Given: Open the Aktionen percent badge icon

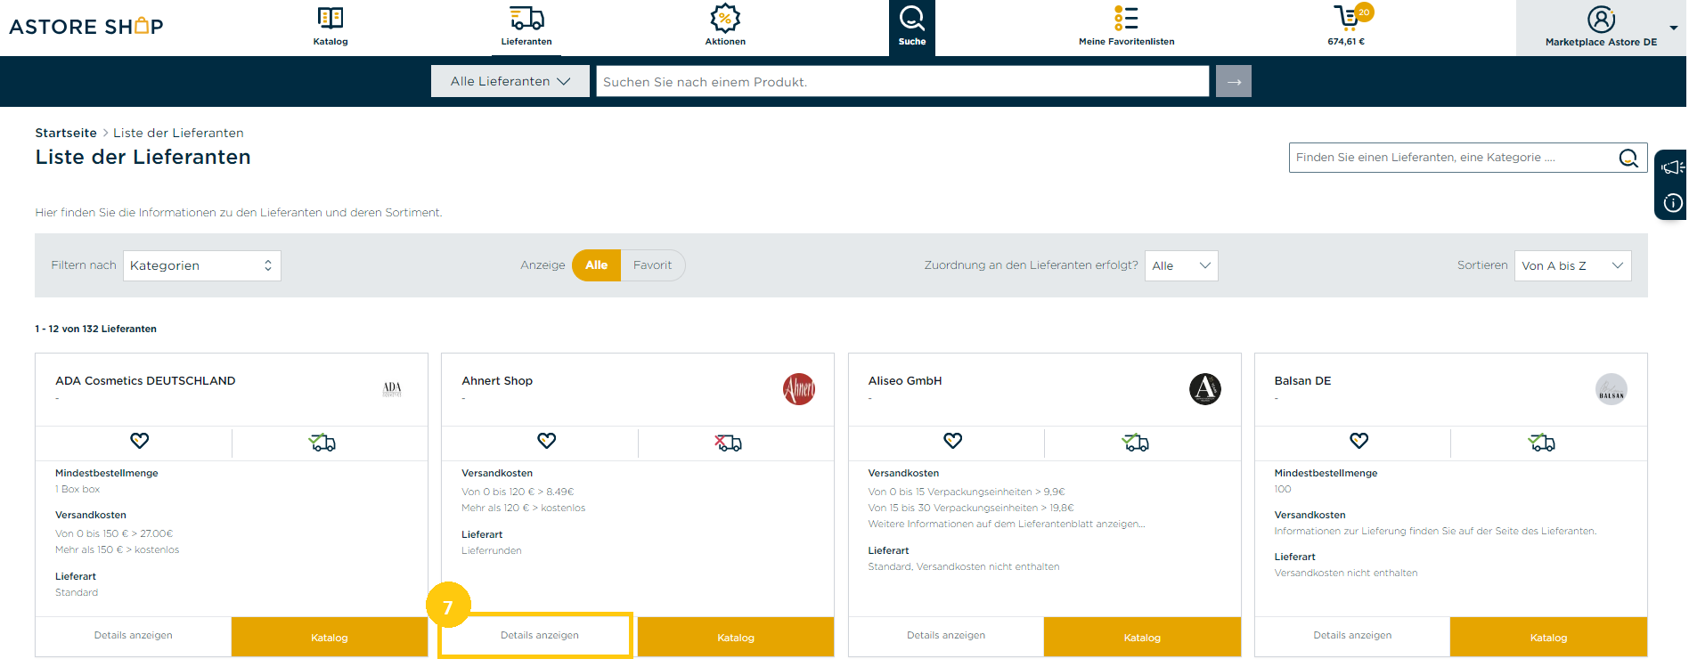Looking at the screenshot, I should click(725, 18).
